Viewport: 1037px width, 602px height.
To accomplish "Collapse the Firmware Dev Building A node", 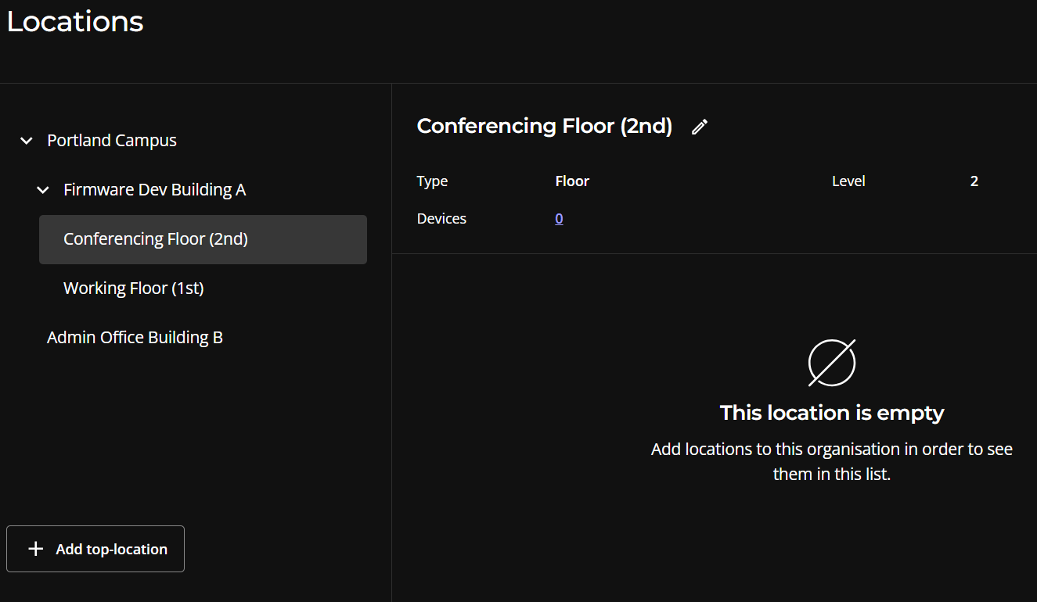I will pyautogui.click(x=43, y=190).
